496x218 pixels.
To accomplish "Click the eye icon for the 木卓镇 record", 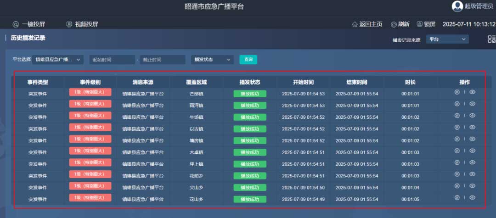I will click(472, 151).
